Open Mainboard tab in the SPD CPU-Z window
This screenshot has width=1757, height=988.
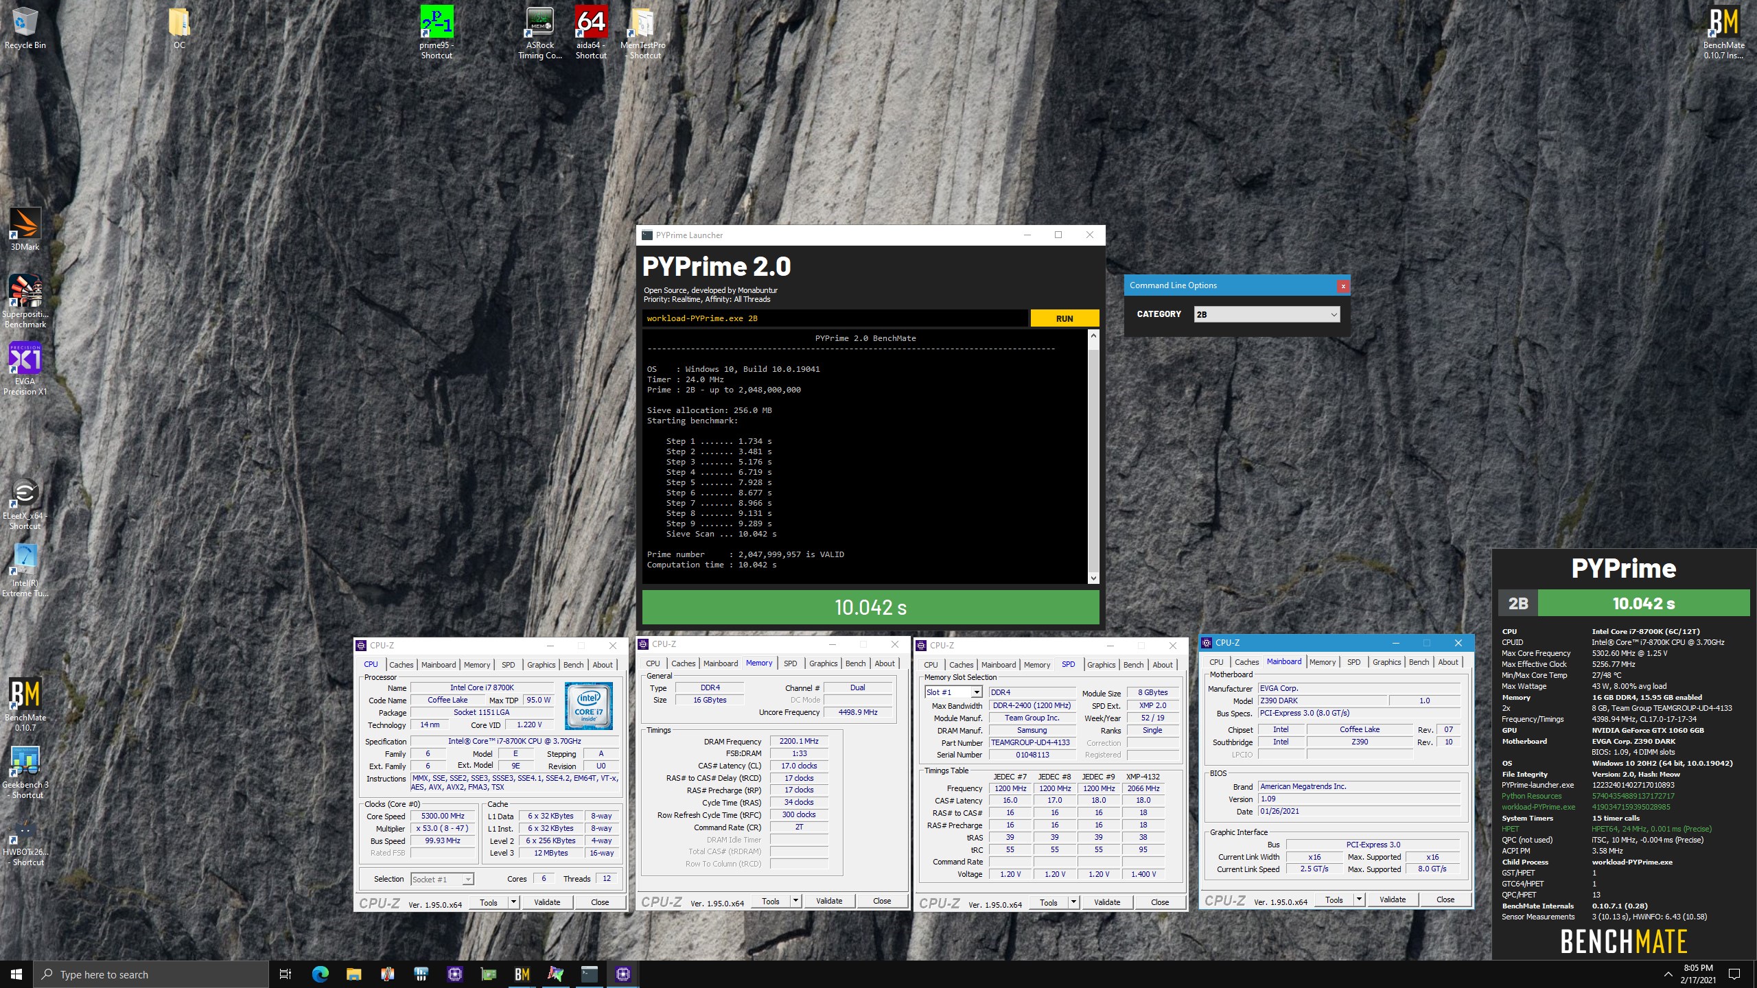[999, 665]
